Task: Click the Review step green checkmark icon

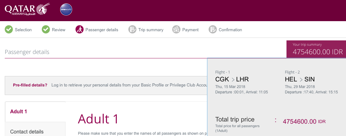Action: (46, 30)
